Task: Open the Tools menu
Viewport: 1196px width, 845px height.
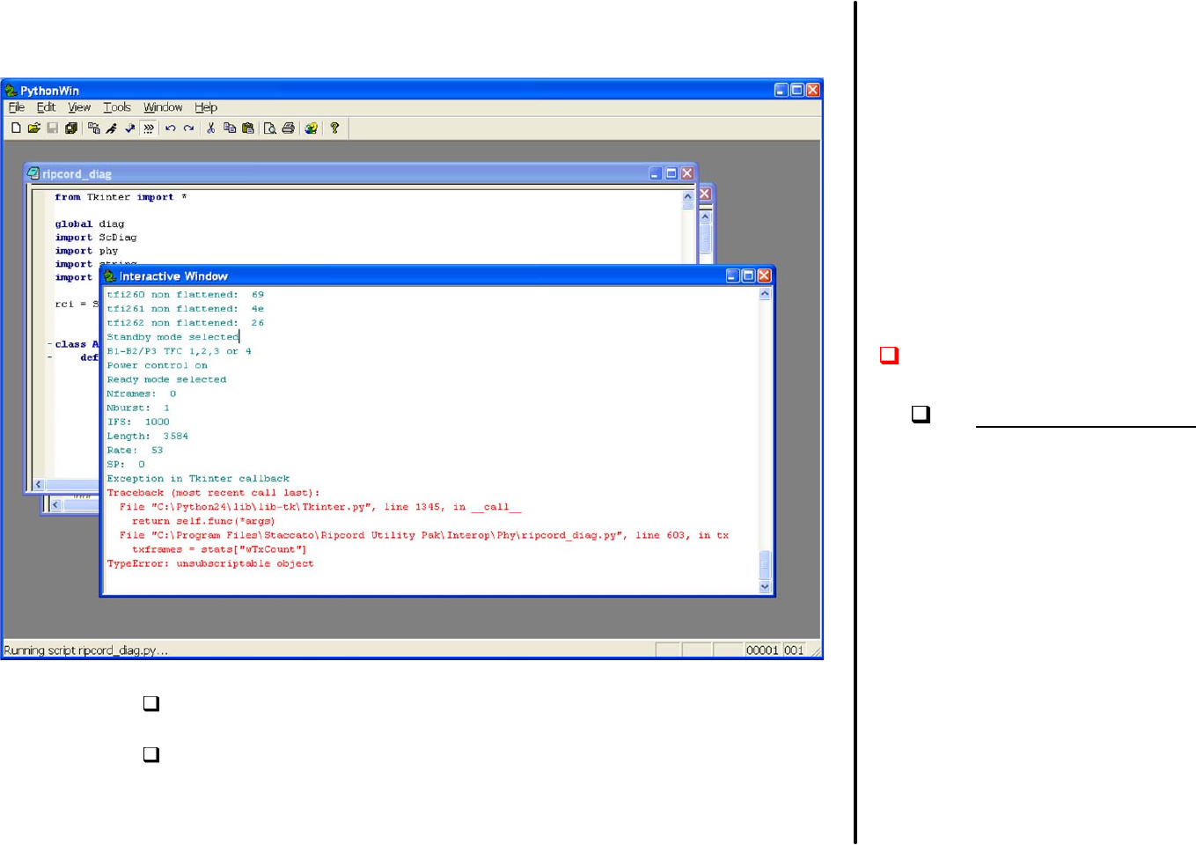Action: click(117, 107)
